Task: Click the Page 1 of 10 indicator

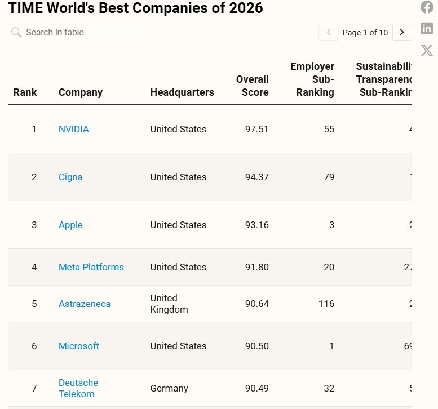Action: (x=365, y=33)
